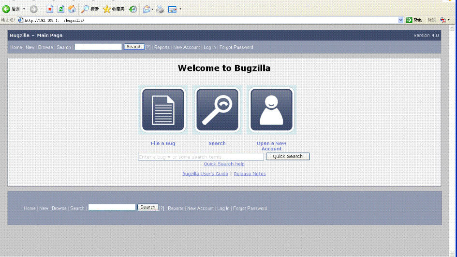Click New Account in the top navigation
Image resolution: width=457 pixels, height=257 pixels.
pos(187,47)
